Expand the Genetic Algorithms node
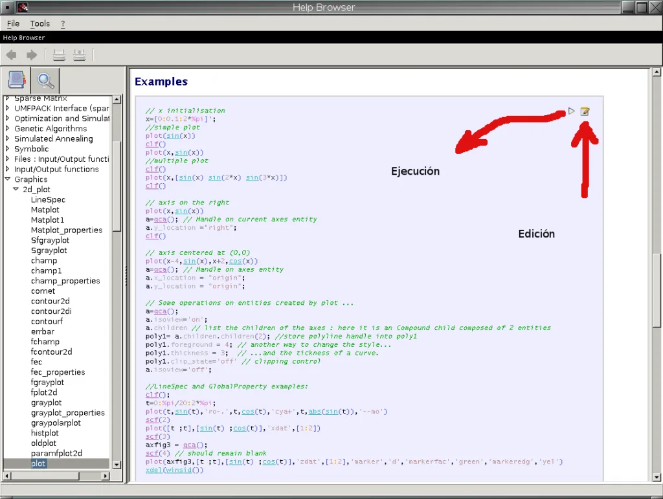 pos(7,128)
